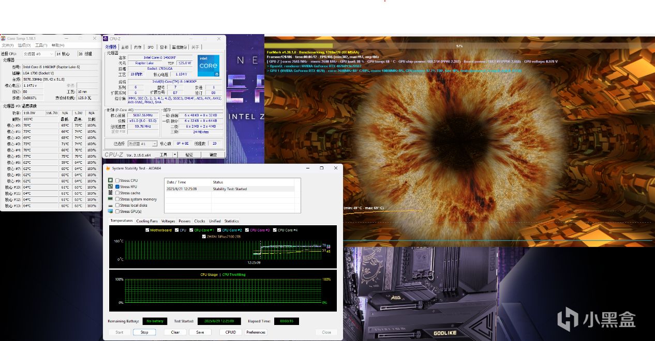Open the Options menu in Core Temp
655x341 pixels.
click(x=25, y=45)
